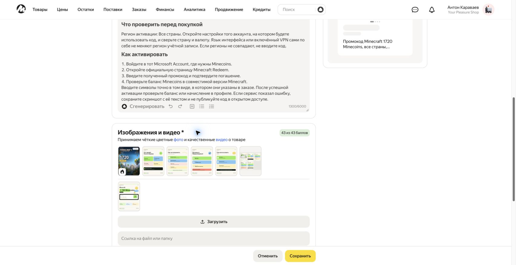Select the Minecraft 1720 cover thumbnail

coord(129,161)
